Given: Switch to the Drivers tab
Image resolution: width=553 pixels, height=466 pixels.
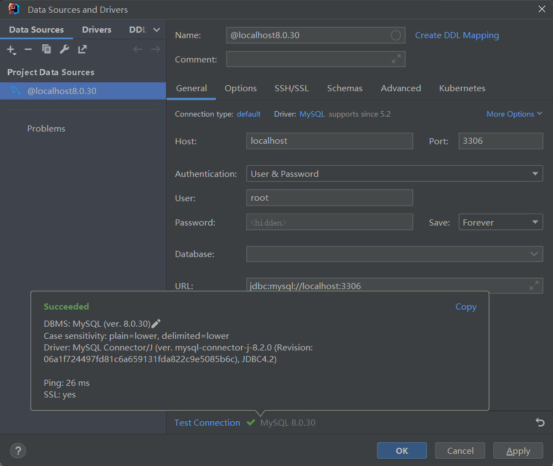Looking at the screenshot, I should point(97,30).
